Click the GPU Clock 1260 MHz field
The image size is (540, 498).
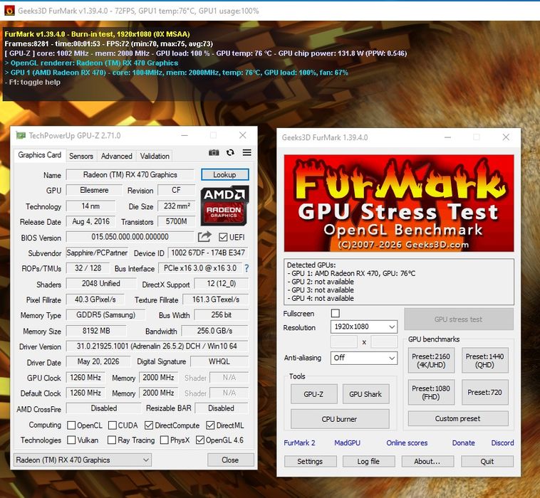click(85, 378)
